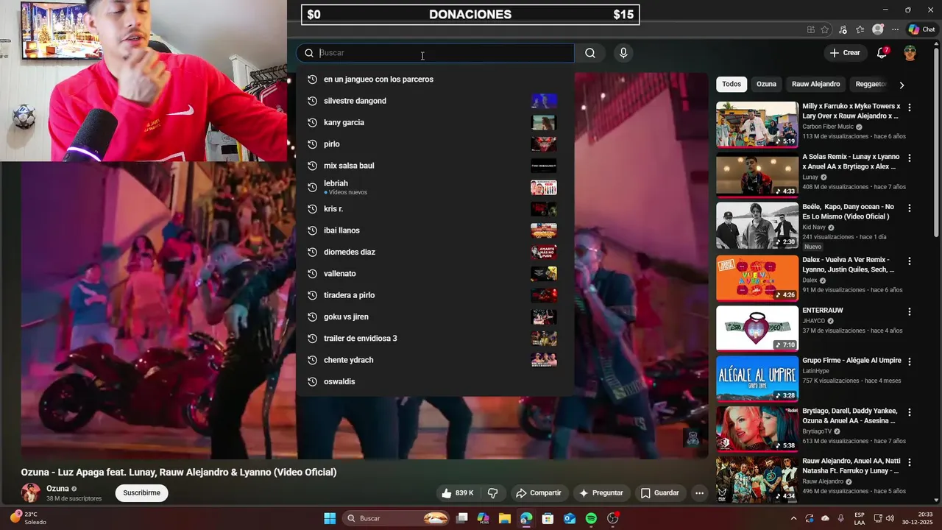
Task: Open the Ozuna channel name link
Action: tap(57, 489)
